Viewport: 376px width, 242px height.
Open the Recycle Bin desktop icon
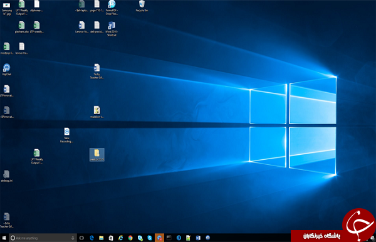[142, 6]
